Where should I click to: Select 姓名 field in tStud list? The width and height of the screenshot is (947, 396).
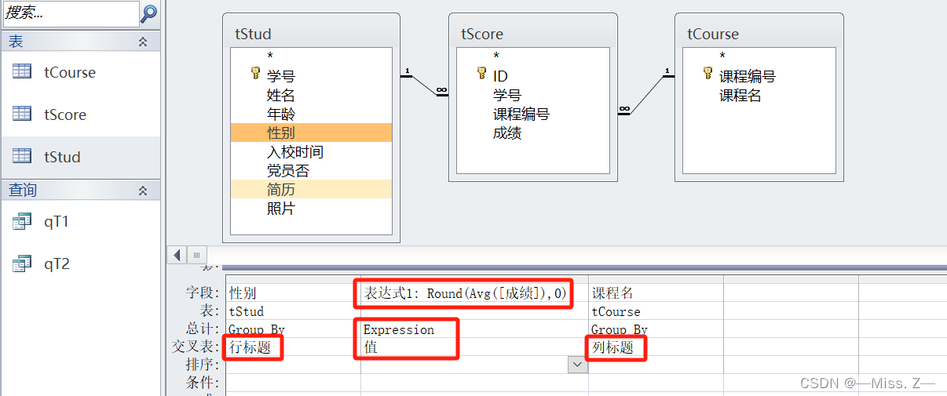coord(311,95)
